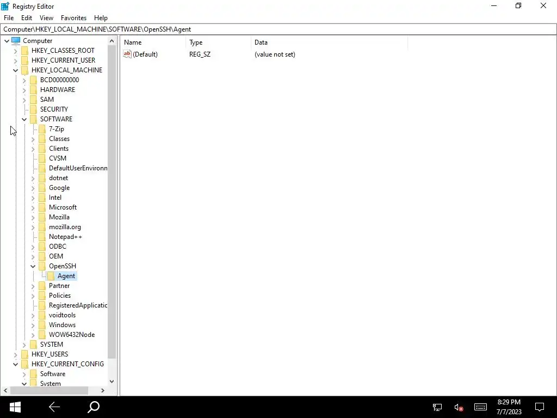Screen dimensions: 557x418
Task: Expand the Policies key
Action: tap(33, 296)
